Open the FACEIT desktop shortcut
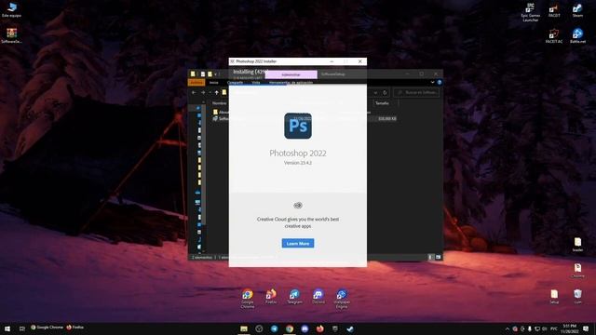596x335 pixels. point(554,10)
